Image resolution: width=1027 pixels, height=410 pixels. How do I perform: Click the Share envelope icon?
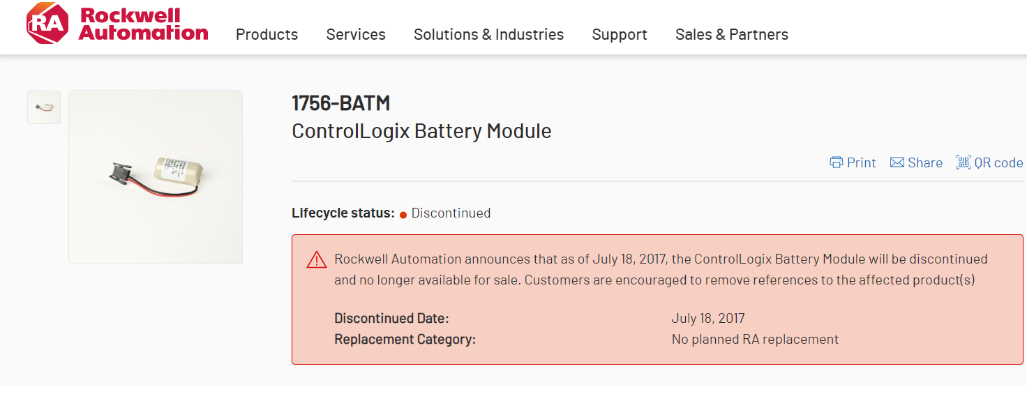[897, 162]
